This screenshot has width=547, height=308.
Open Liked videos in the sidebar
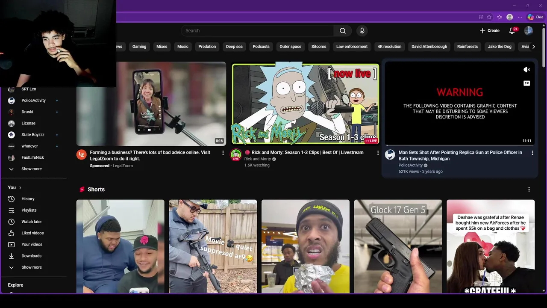click(33, 233)
